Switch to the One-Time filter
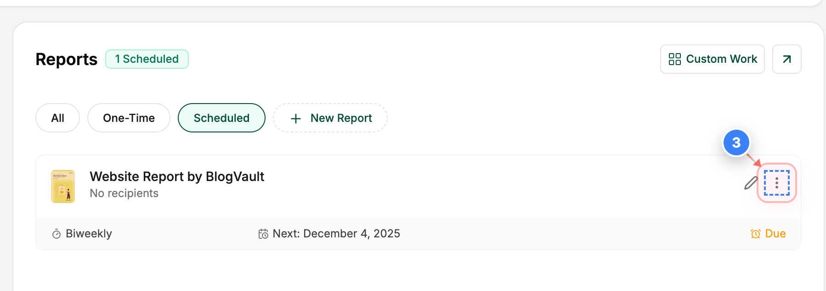The width and height of the screenshot is (826, 291). pyautogui.click(x=129, y=118)
